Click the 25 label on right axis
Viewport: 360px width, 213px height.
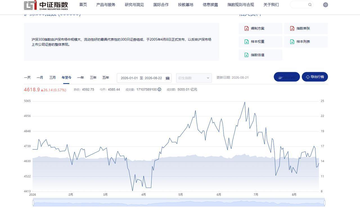pos(323,101)
